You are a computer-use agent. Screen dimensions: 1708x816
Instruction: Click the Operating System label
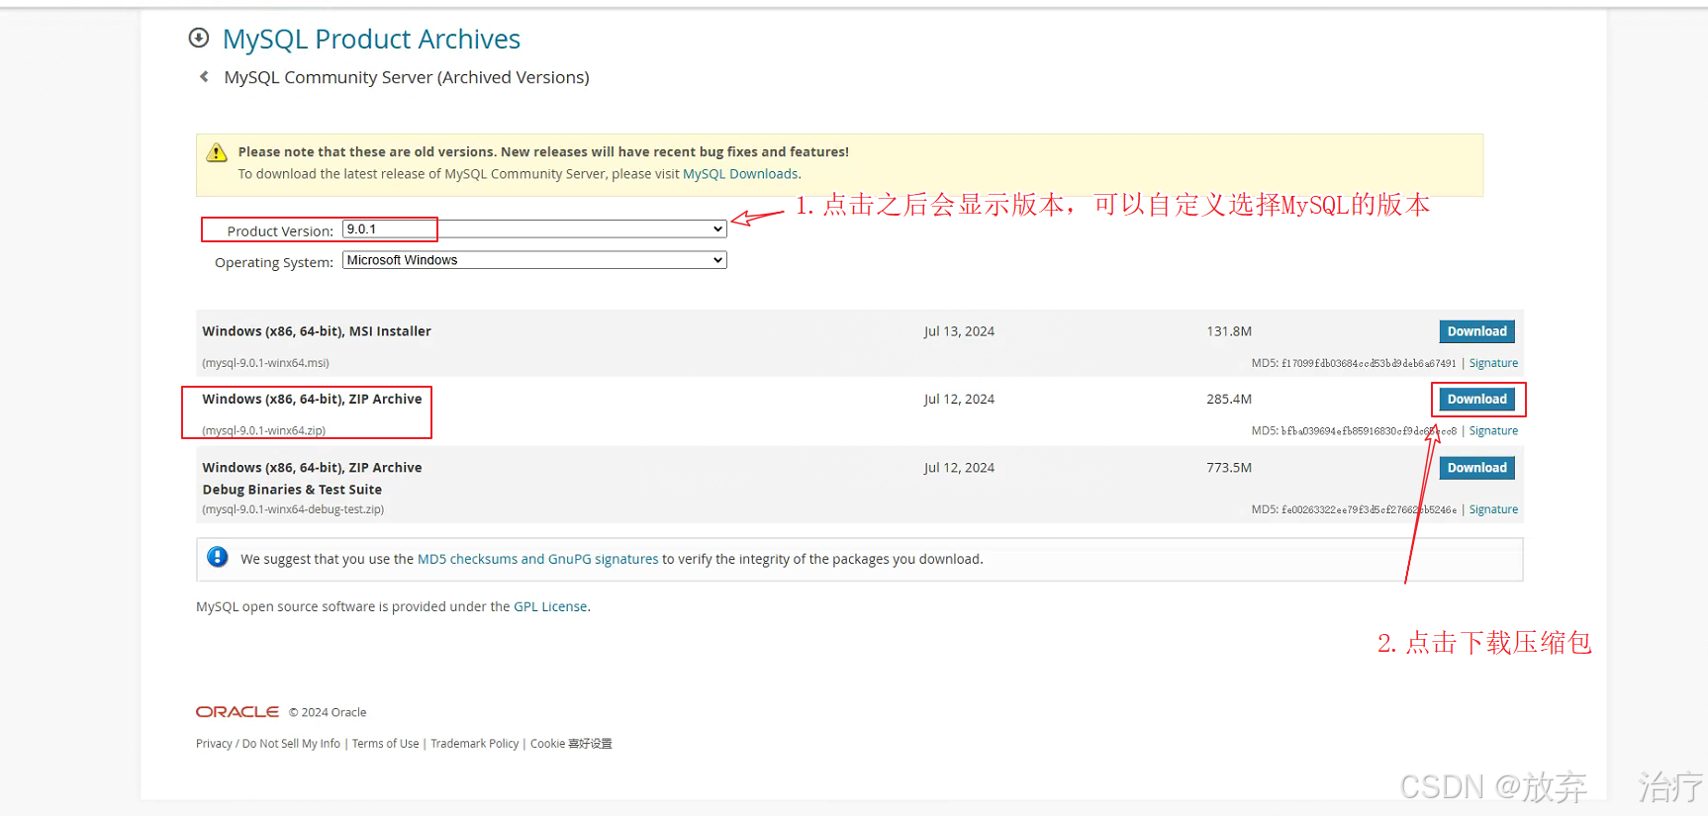(274, 262)
